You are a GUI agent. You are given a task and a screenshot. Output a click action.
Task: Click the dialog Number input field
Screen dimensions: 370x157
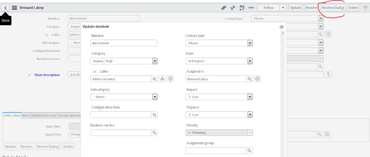[124, 43]
